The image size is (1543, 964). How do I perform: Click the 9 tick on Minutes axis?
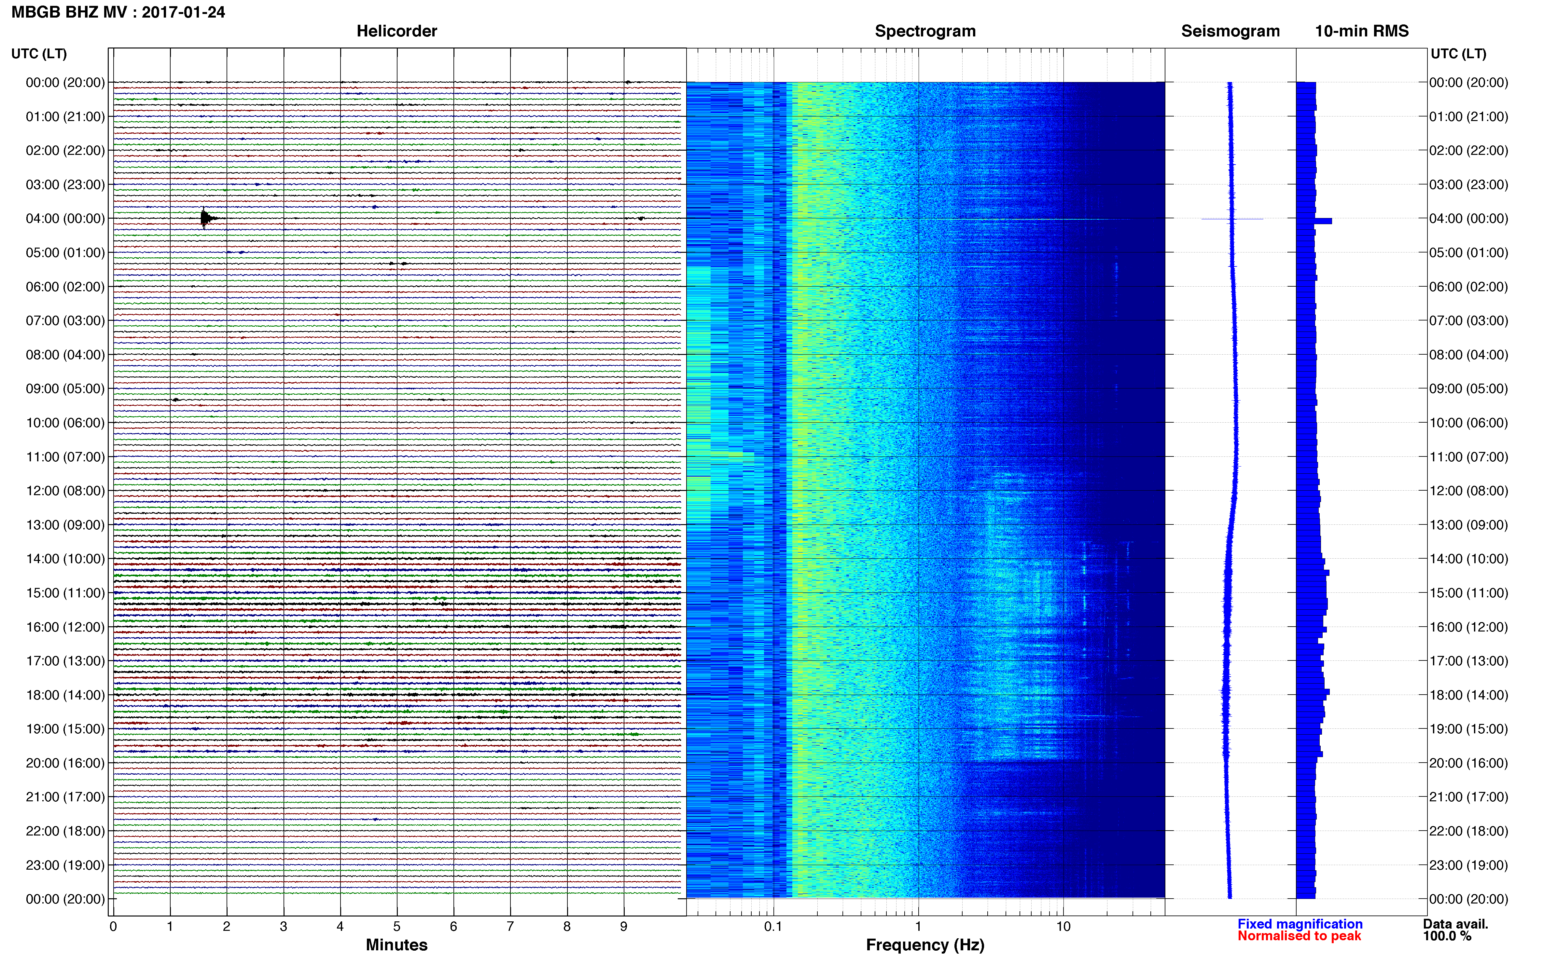(624, 927)
